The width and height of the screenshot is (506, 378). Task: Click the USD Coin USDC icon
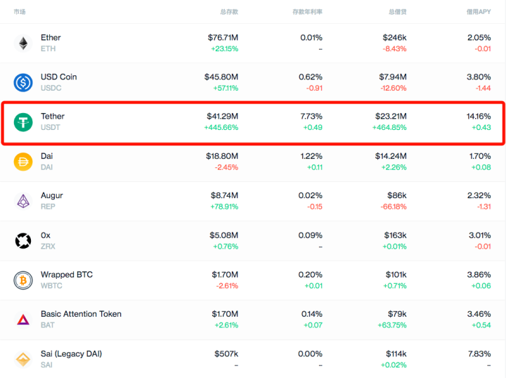[x=23, y=82]
